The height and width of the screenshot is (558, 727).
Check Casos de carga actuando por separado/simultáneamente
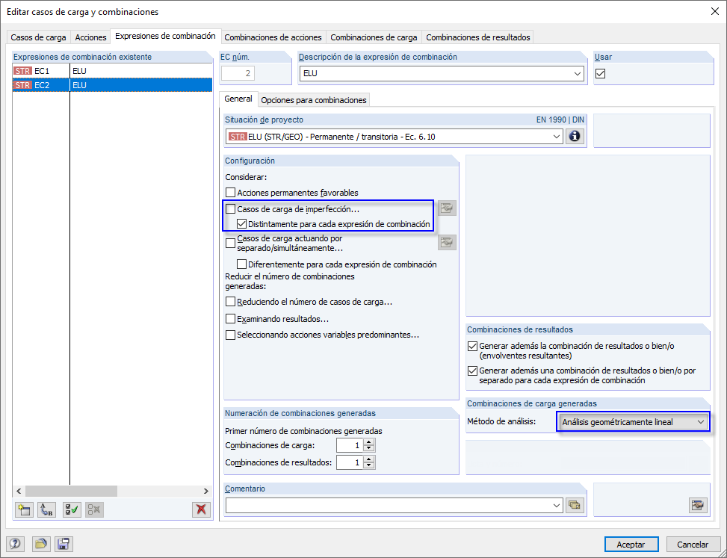click(x=230, y=244)
